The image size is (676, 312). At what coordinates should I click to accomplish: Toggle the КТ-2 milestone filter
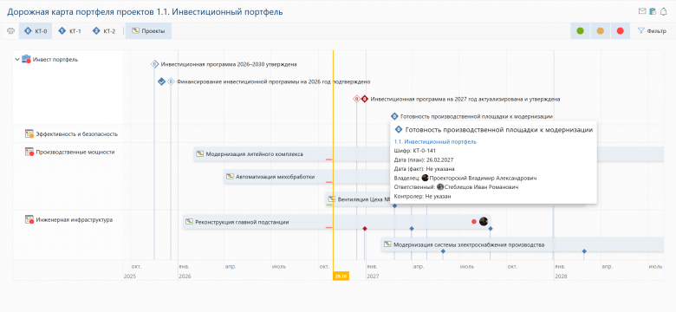103,31
